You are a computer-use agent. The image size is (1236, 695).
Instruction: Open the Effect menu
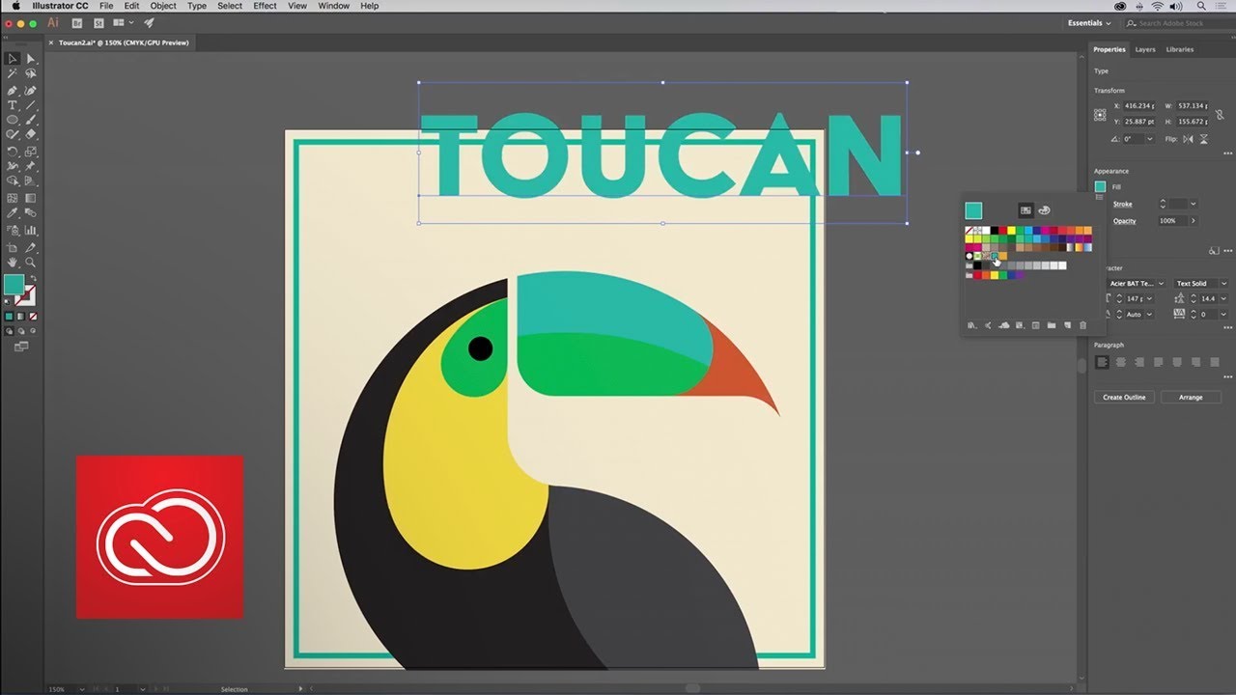coord(265,6)
